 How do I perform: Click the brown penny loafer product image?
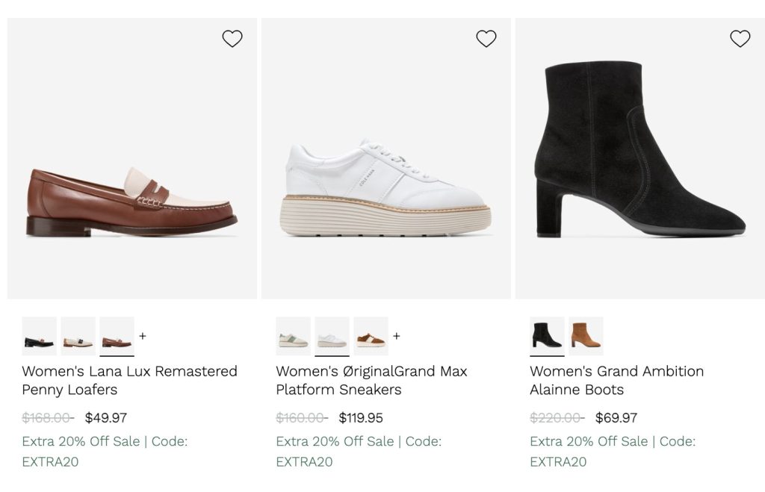click(x=131, y=200)
